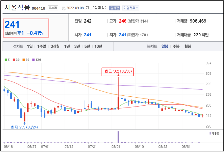This screenshot has width=224, height=154.
Task: Click the 2022.09.08 date text
Action: tap(75, 8)
